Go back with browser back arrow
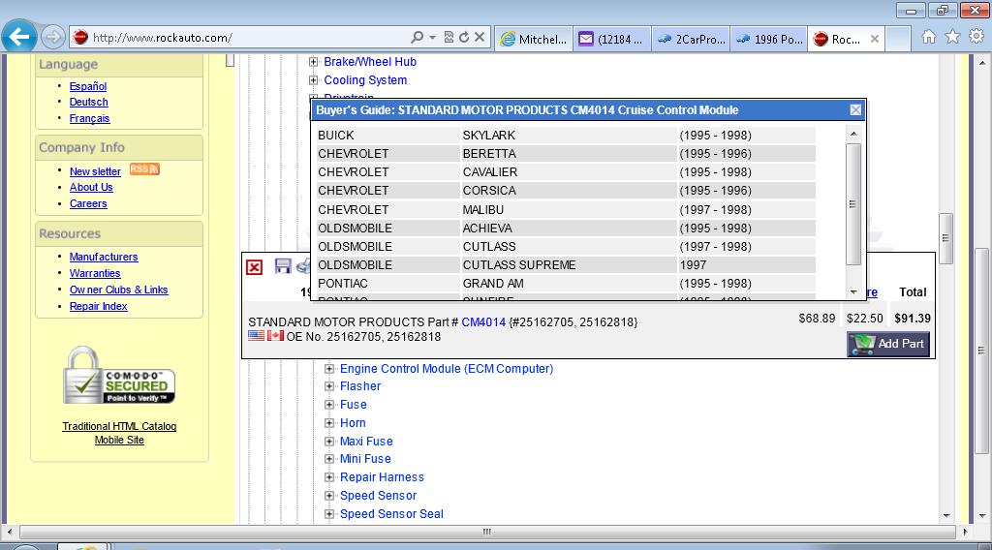The height and width of the screenshot is (550, 992). (19, 38)
